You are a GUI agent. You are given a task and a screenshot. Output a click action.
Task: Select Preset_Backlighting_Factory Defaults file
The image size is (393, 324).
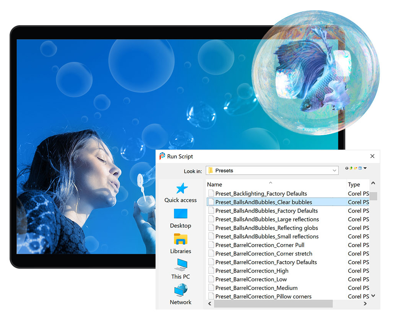(289, 193)
